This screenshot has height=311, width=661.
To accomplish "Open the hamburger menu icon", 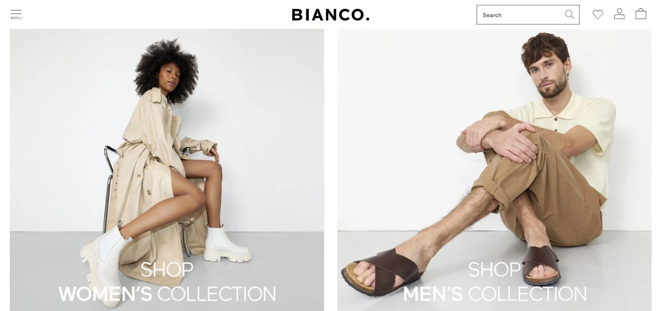I will (16, 12).
